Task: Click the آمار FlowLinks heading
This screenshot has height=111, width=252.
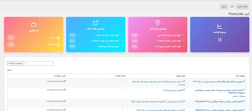Action: (x=239, y=14)
